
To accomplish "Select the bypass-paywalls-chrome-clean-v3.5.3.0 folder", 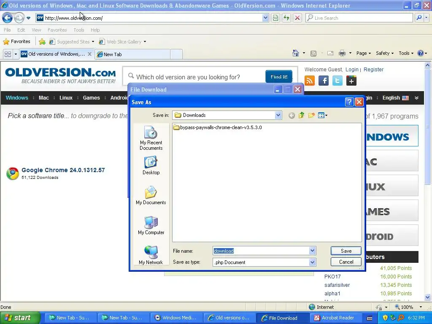I will 217,127.
